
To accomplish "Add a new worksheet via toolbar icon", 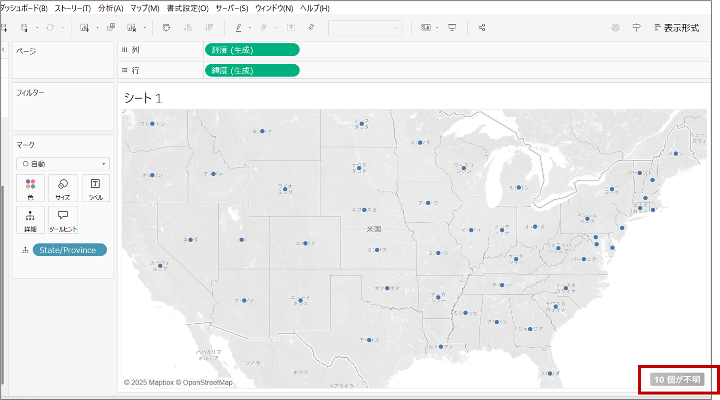I will tap(85, 28).
